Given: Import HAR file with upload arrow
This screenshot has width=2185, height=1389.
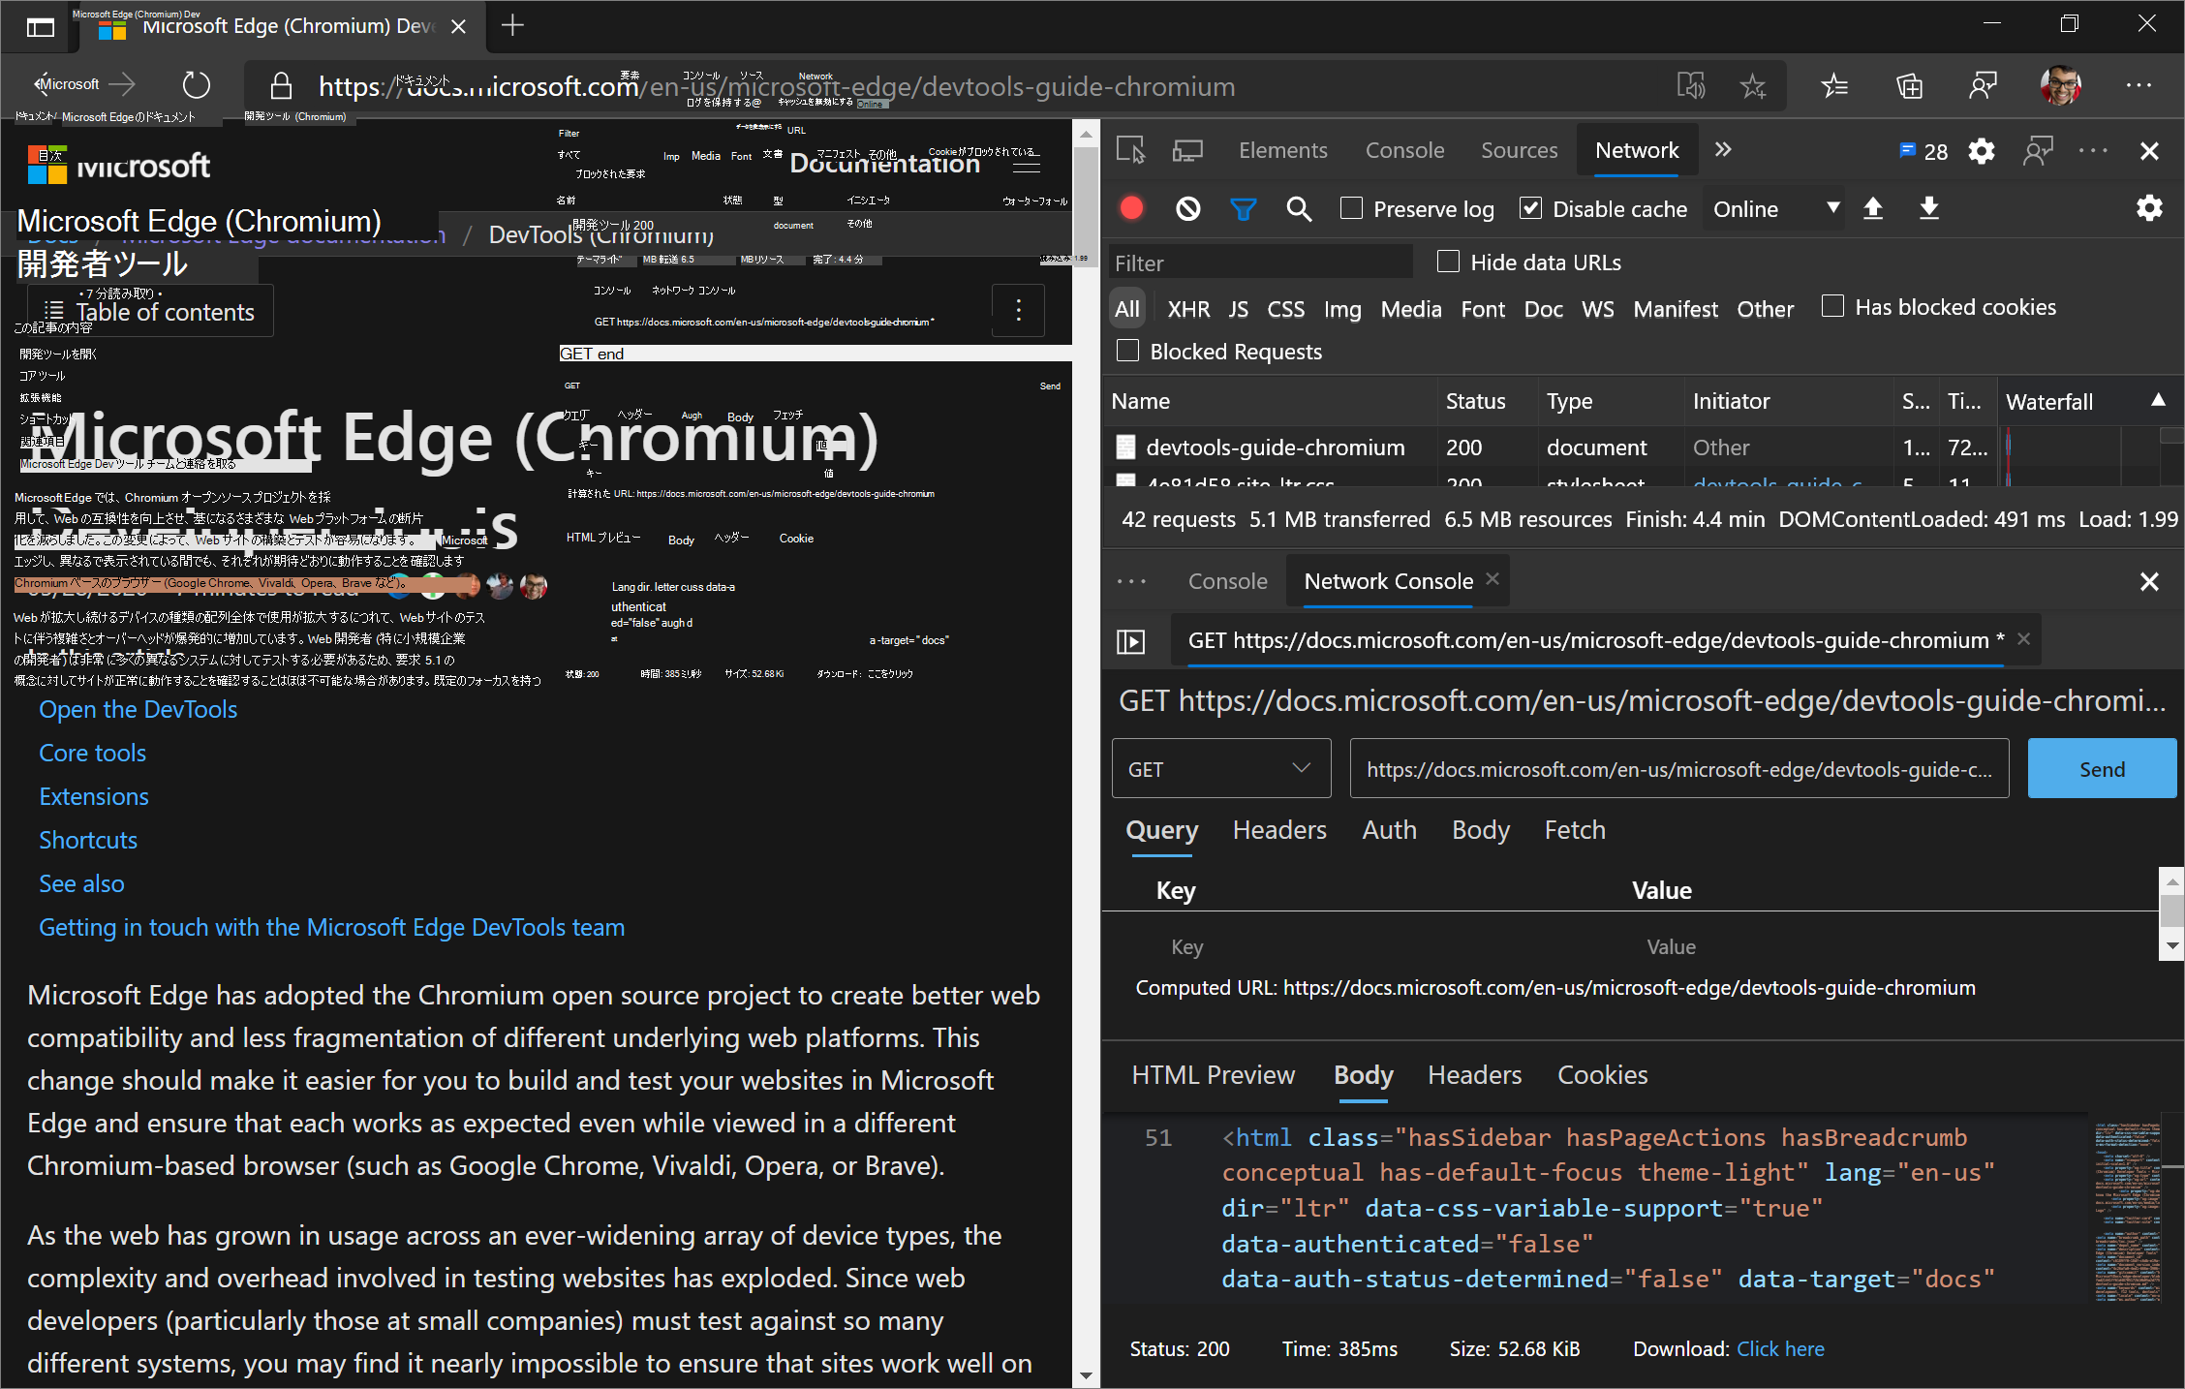Looking at the screenshot, I should coord(1873,208).
